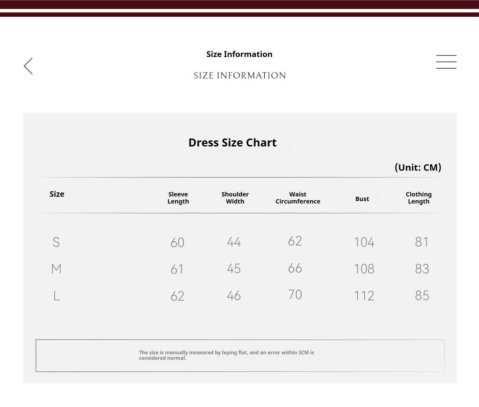Click the 'L' size row label
Viewport: 479px width, 407px height.
(x=56, y=296)
